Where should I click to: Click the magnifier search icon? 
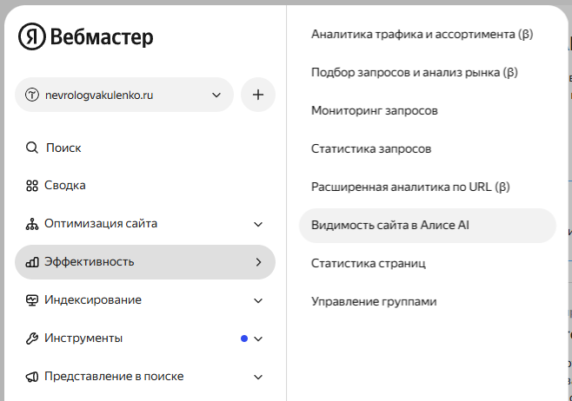click(32, 148)
